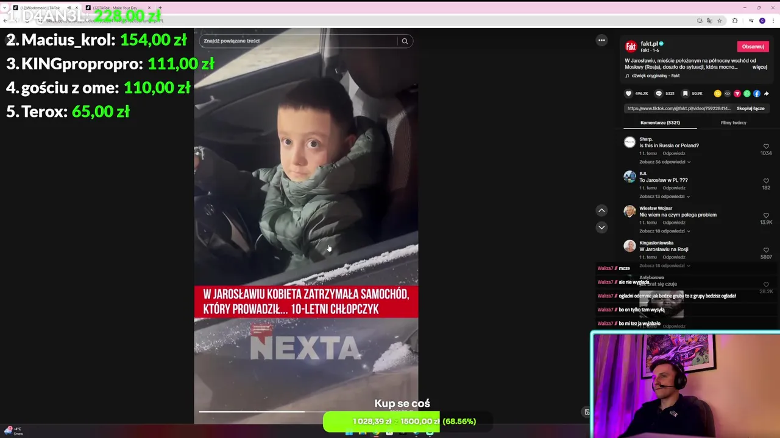Image resolution: width=780 pixels, height=438 pixels.
Task: Like the video with the heart icon
Action: click(628, 94)
